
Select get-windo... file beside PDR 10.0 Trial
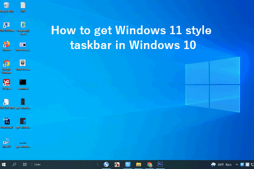click(23, 104)
